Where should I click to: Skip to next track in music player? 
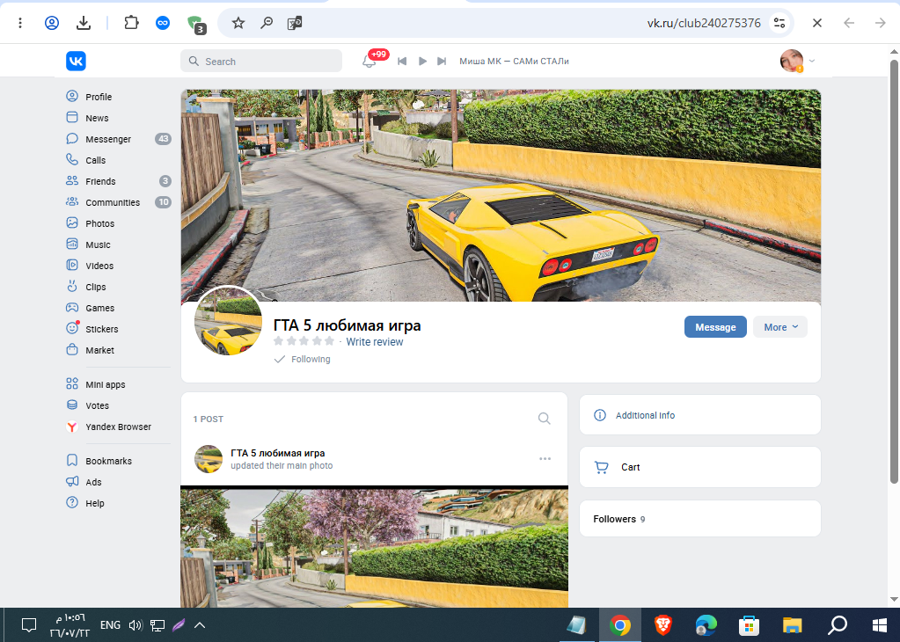pyautogui.click(x=442, y=61)
